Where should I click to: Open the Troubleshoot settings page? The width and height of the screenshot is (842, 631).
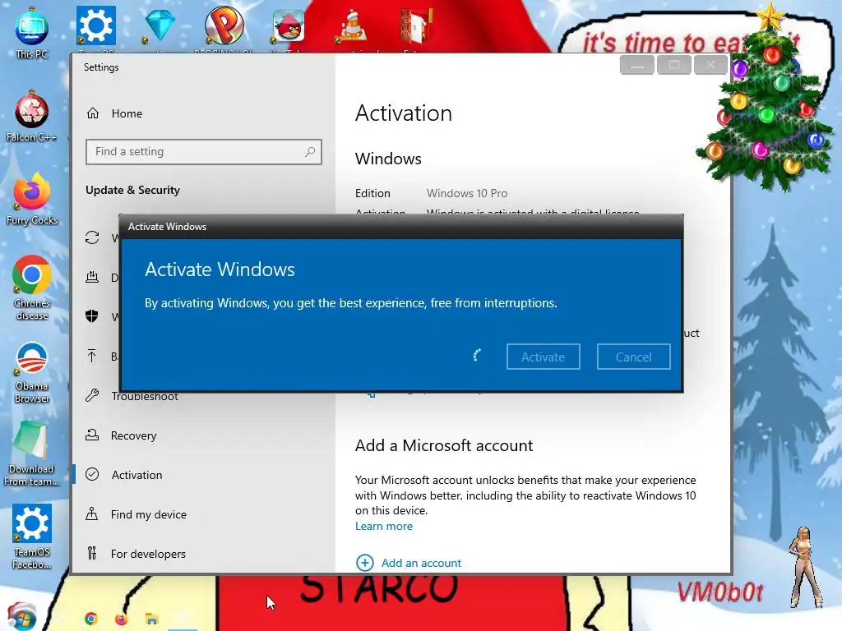coord(145,396)
